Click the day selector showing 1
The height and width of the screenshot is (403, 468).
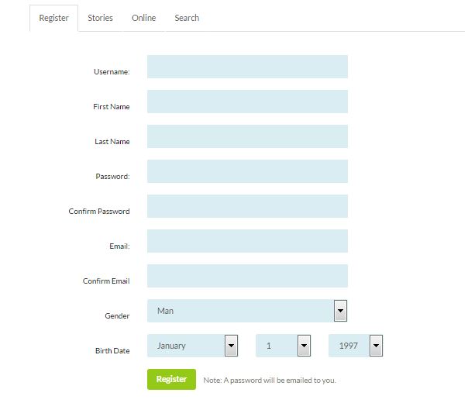[284, 346]
